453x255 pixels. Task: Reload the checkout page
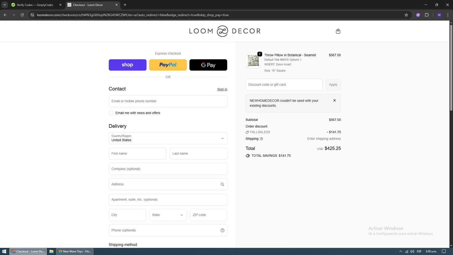click(x=22, y=15)
